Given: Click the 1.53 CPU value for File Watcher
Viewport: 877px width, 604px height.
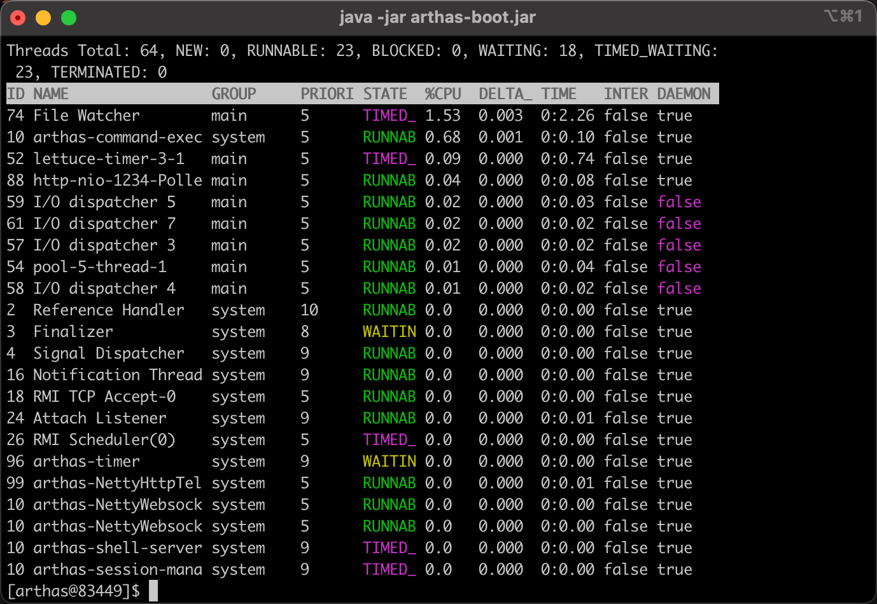Looking at the screenshot, I should click(442, 116).
